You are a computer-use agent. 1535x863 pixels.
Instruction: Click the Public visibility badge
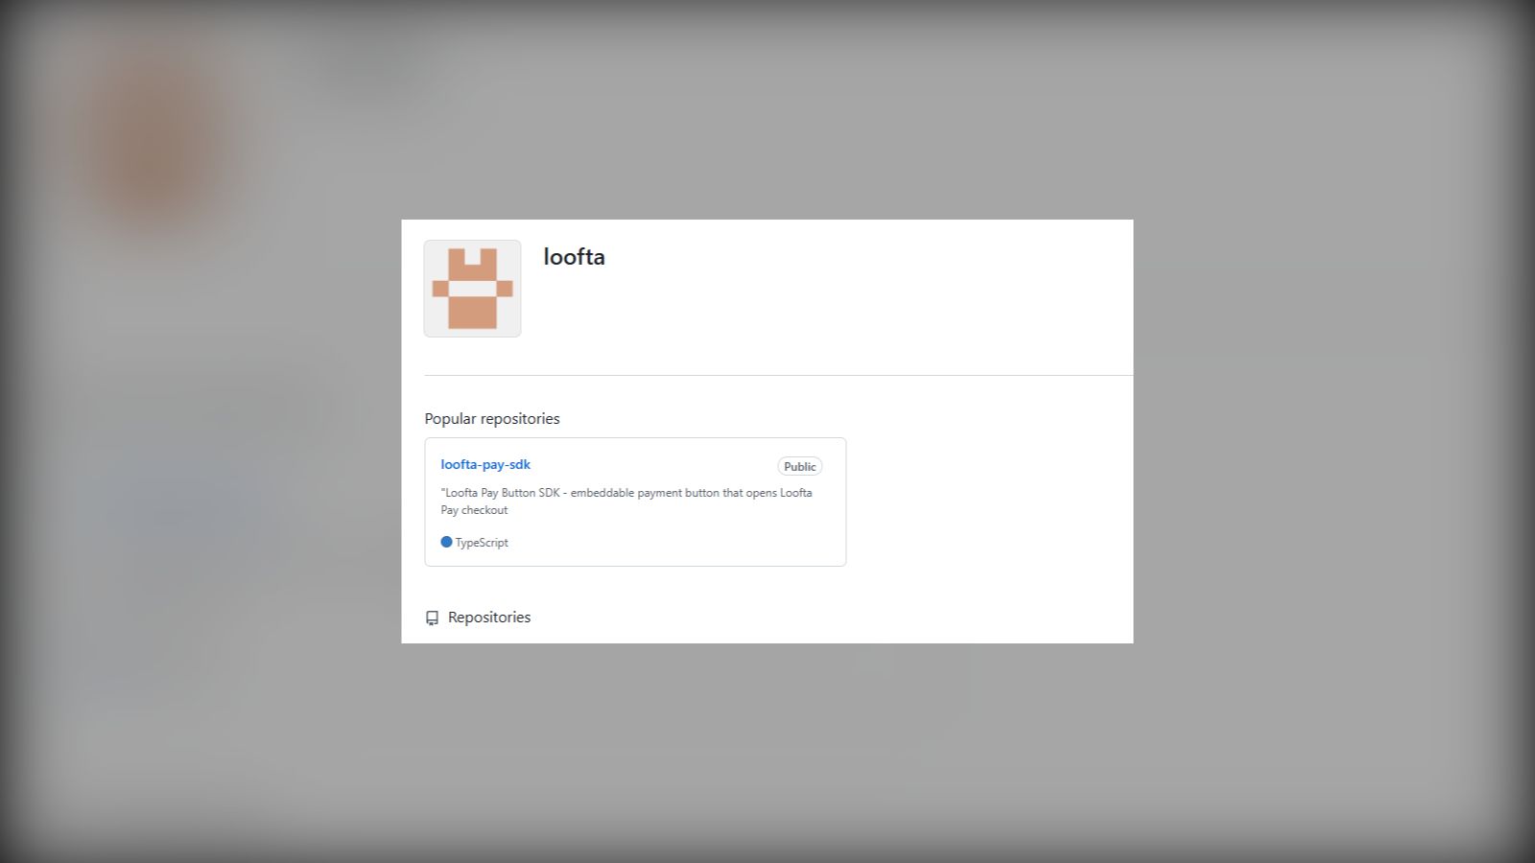[799, 466]
